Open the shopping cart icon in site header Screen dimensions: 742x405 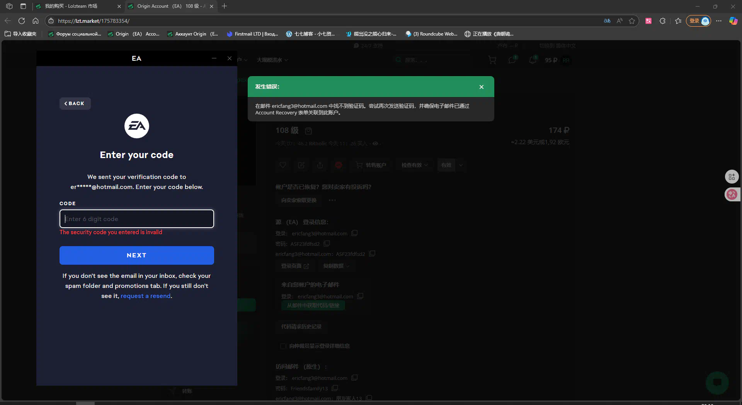(x=492, y=60)
